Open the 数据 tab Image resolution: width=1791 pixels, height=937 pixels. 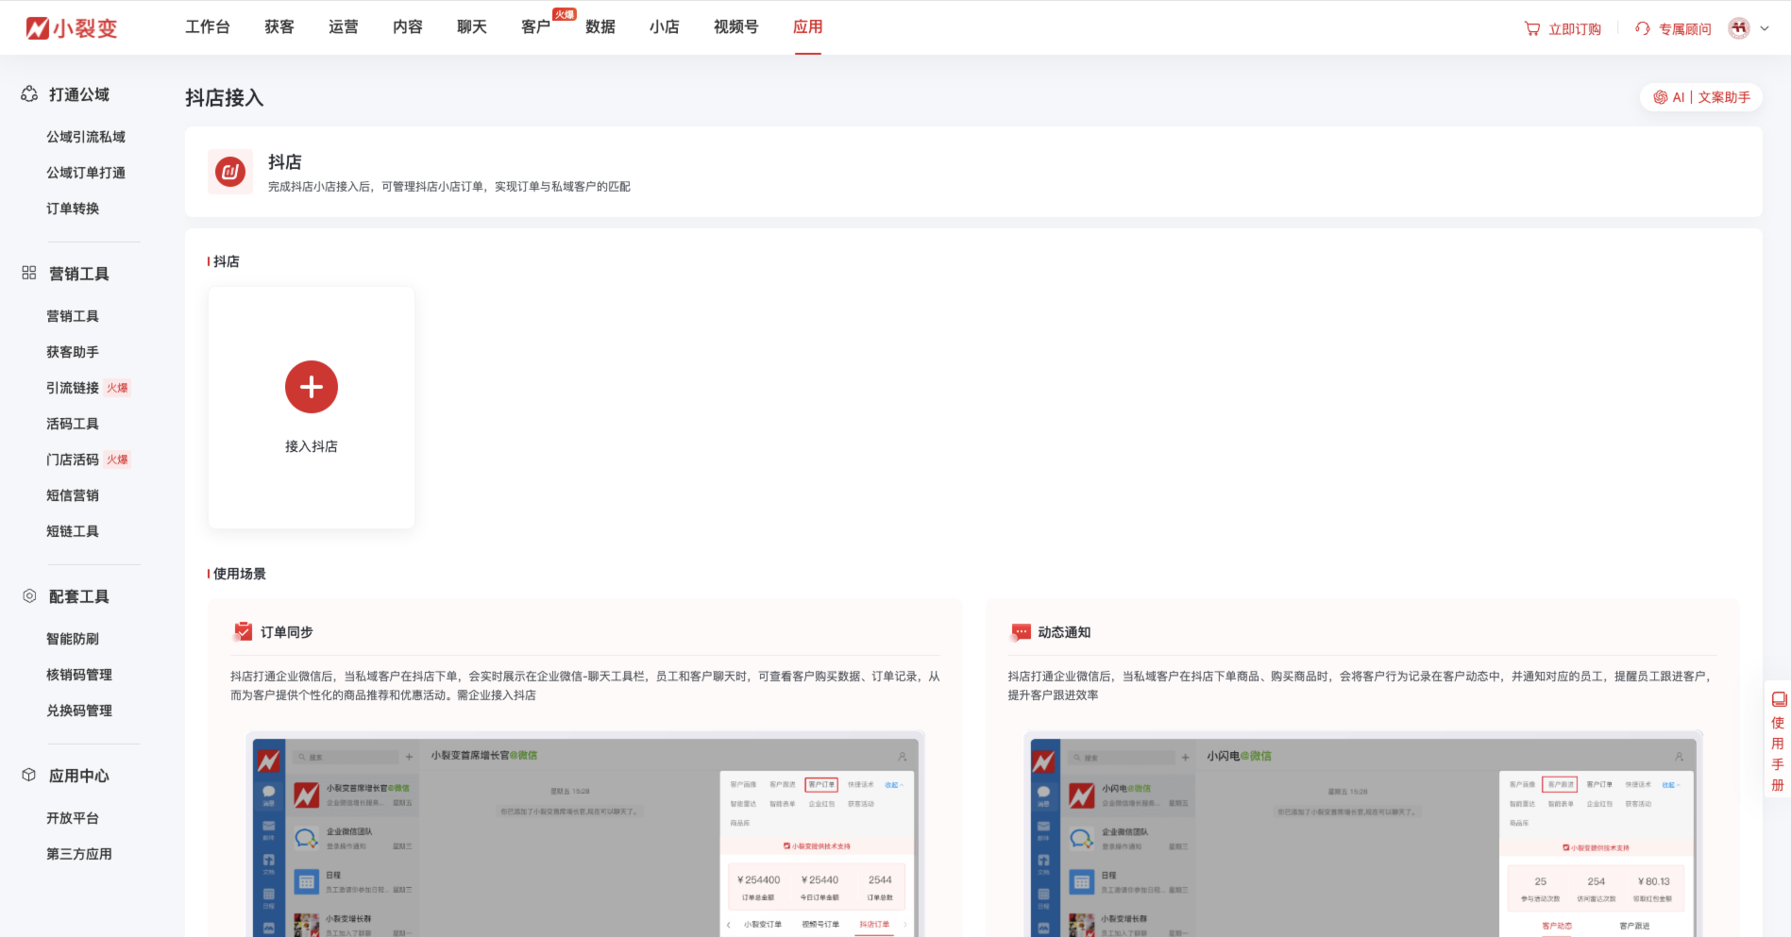click(x=600, y=27)
